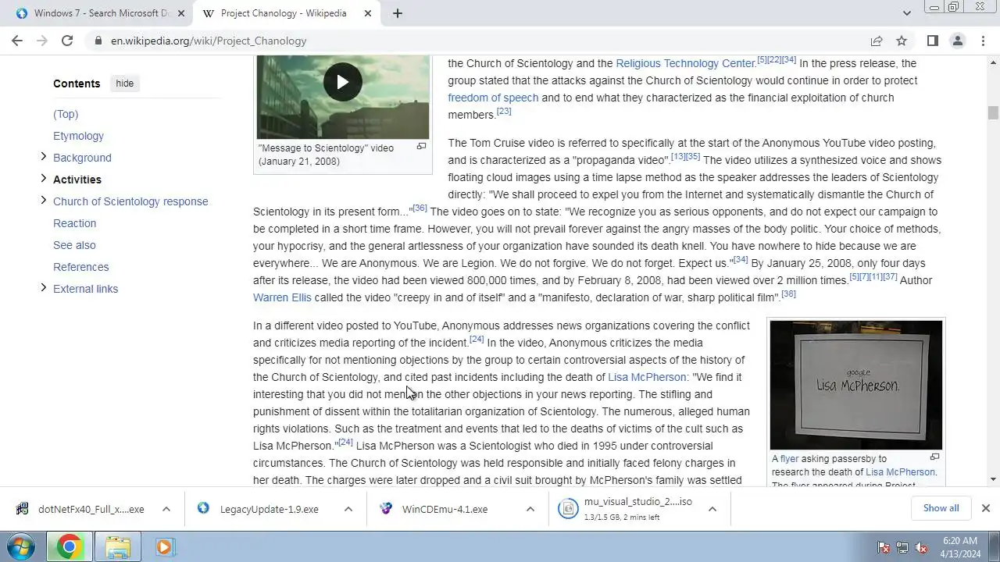
Task: Open options arrow for WinCDEmu-4.1.exe
Action: coord(530,509)
